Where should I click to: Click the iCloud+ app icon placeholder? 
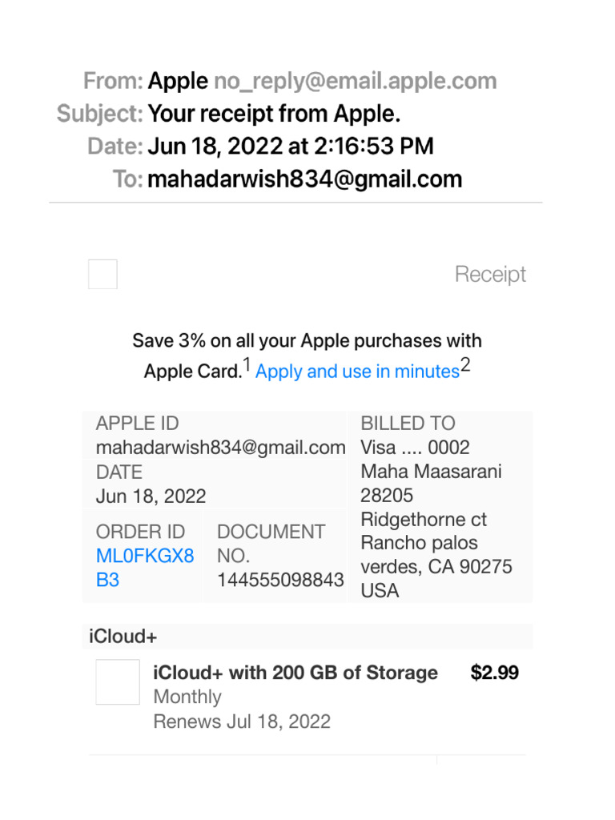[118, 682]
